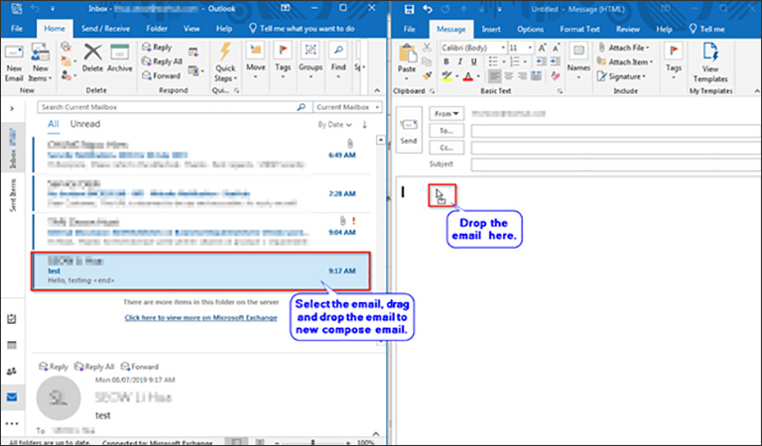Open Names address book in message window

click(578, 59)
